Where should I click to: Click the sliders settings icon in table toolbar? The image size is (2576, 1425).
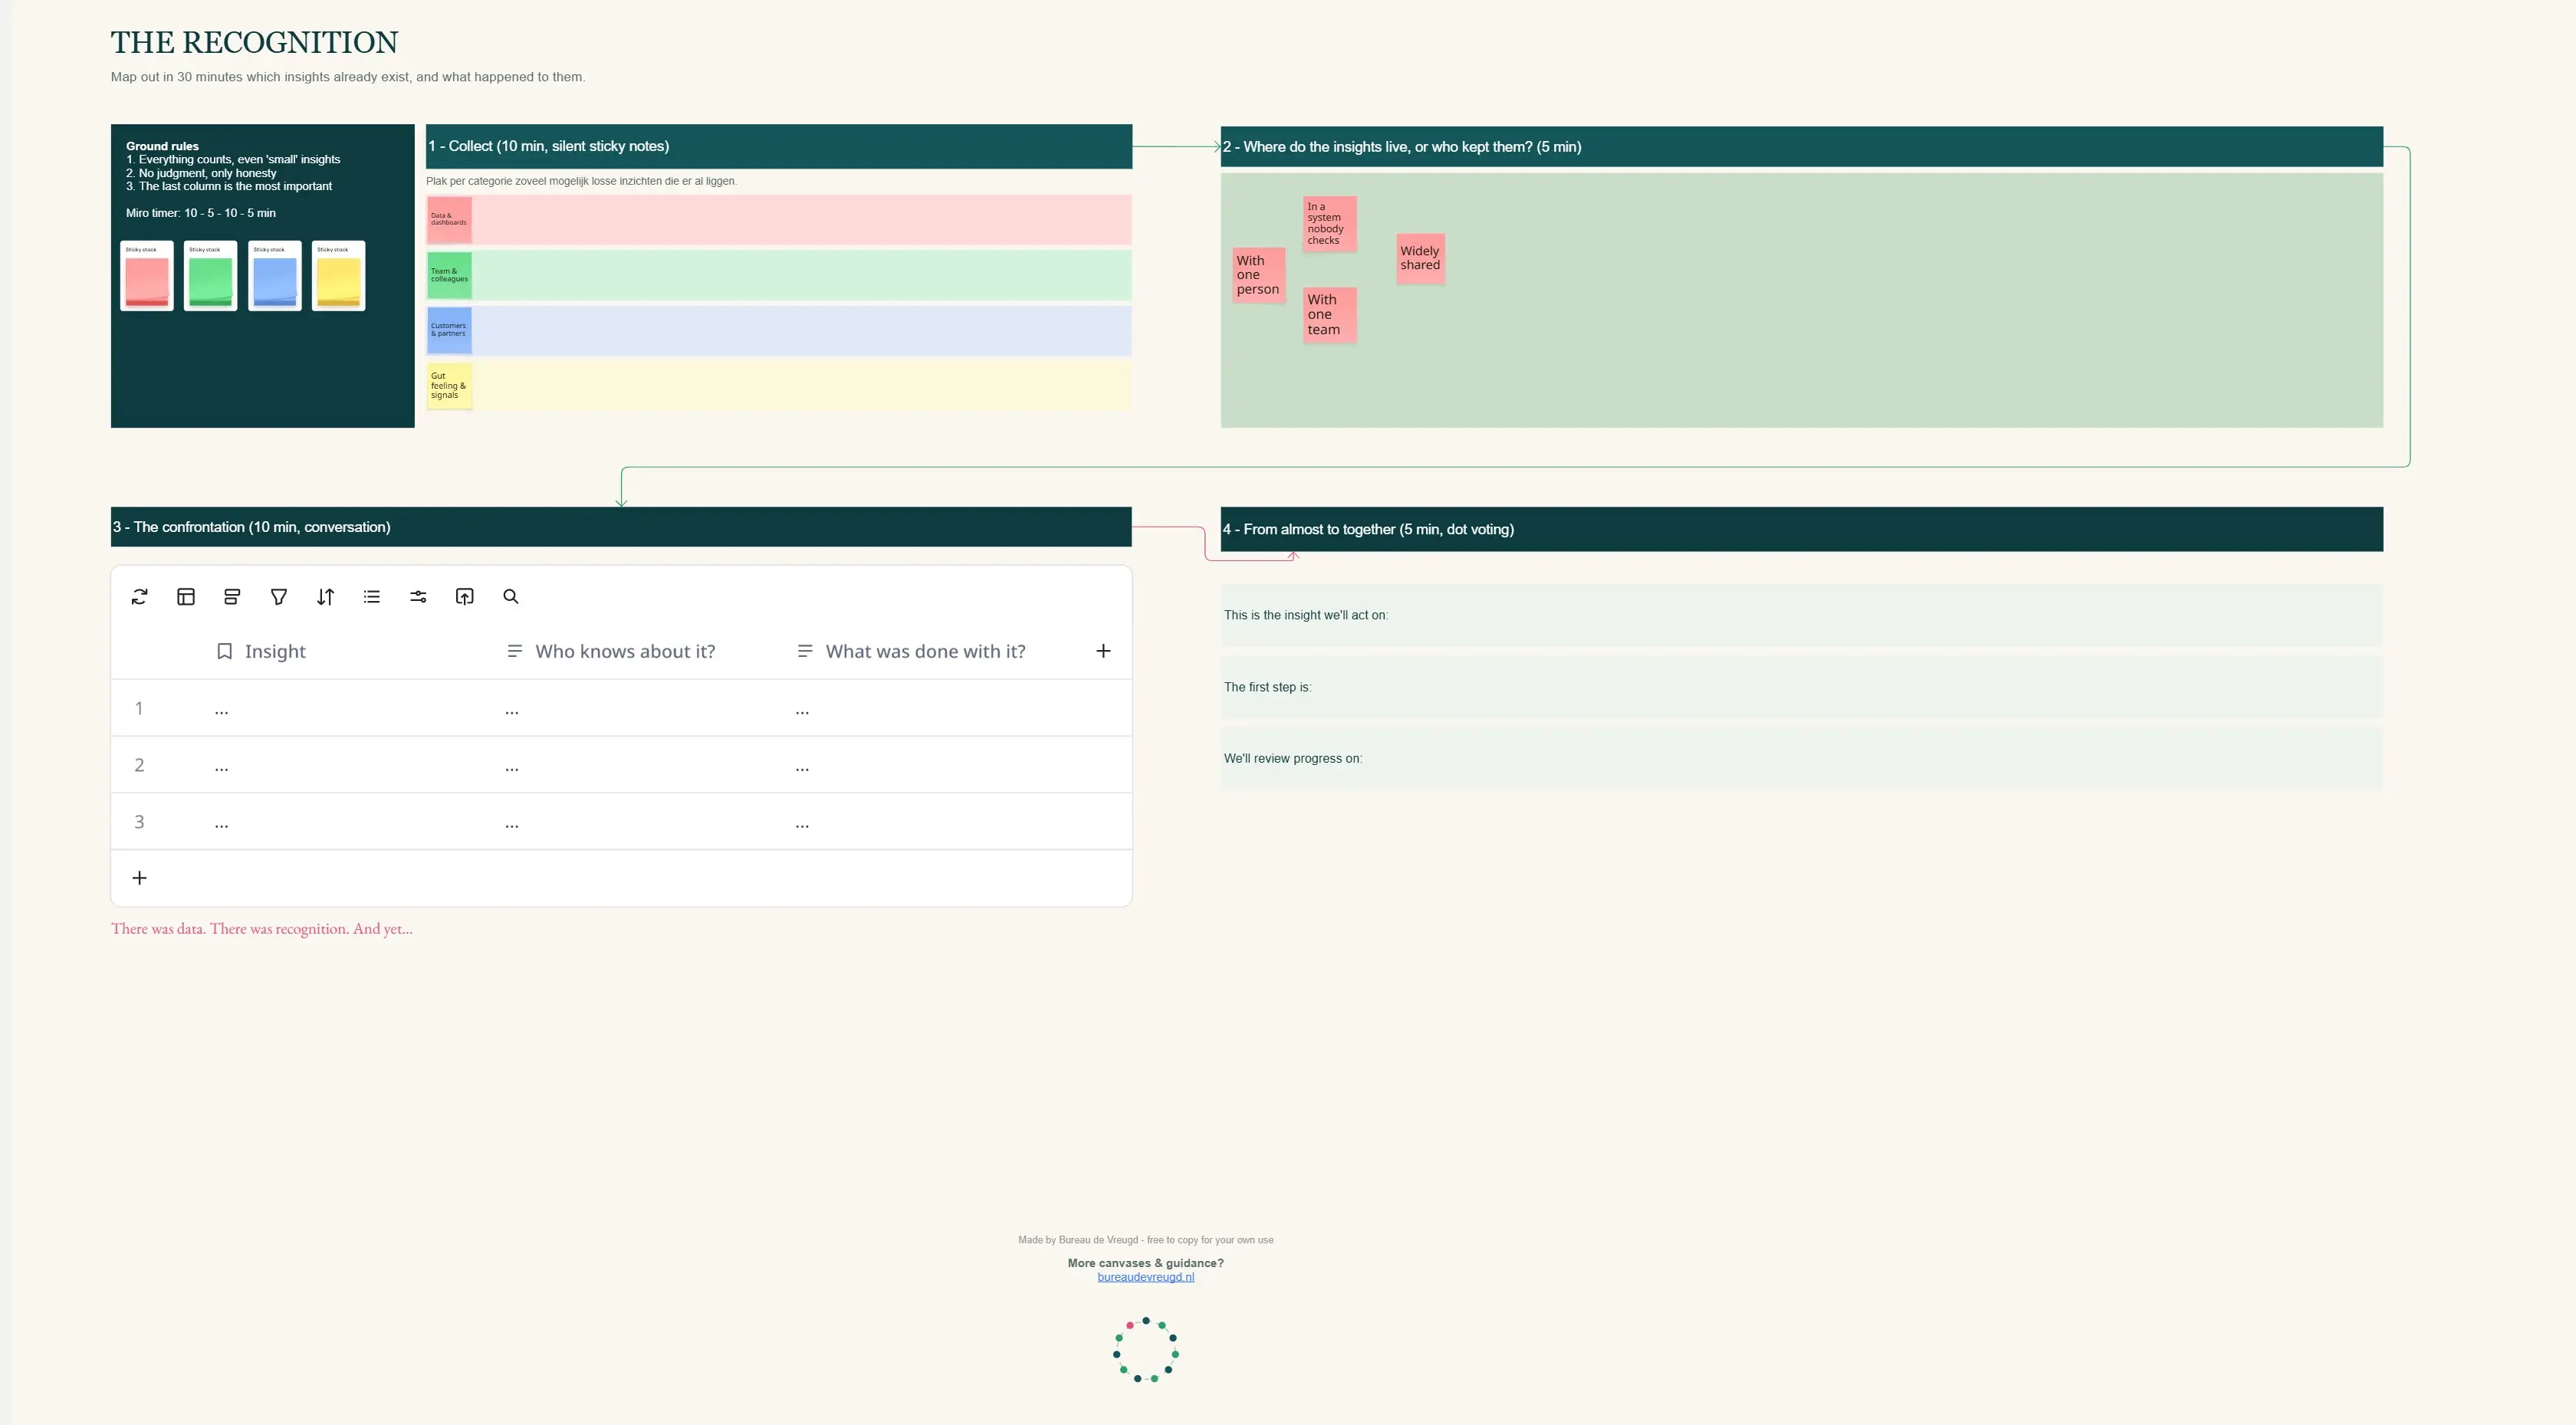click(418, 597)
